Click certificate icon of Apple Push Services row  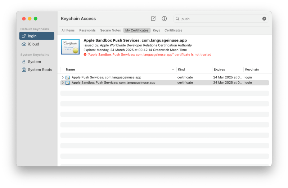tap(68, 77)
